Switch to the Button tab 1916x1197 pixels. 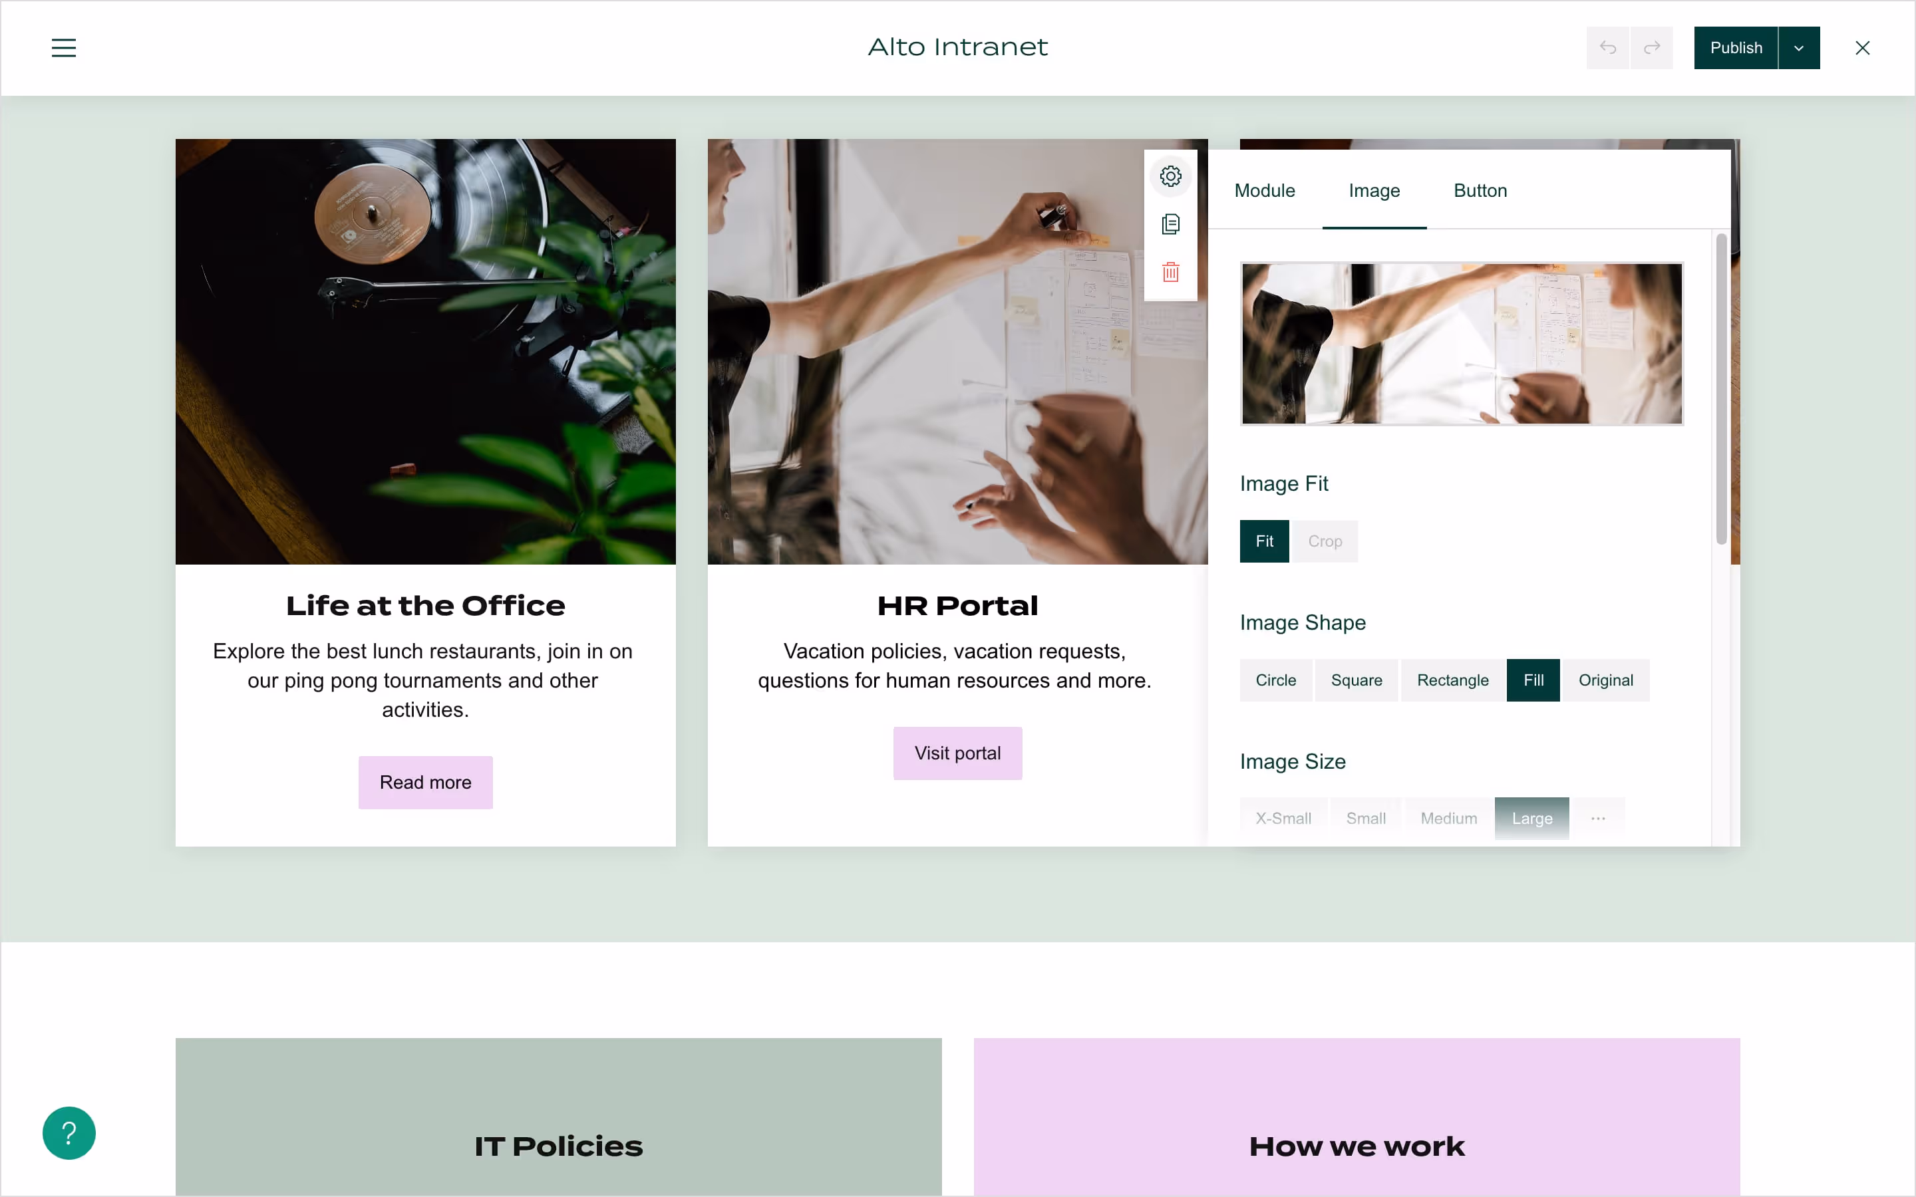[x=1480, y=191]
